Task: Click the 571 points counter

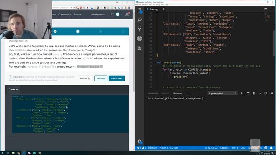Action: (113, 14)
